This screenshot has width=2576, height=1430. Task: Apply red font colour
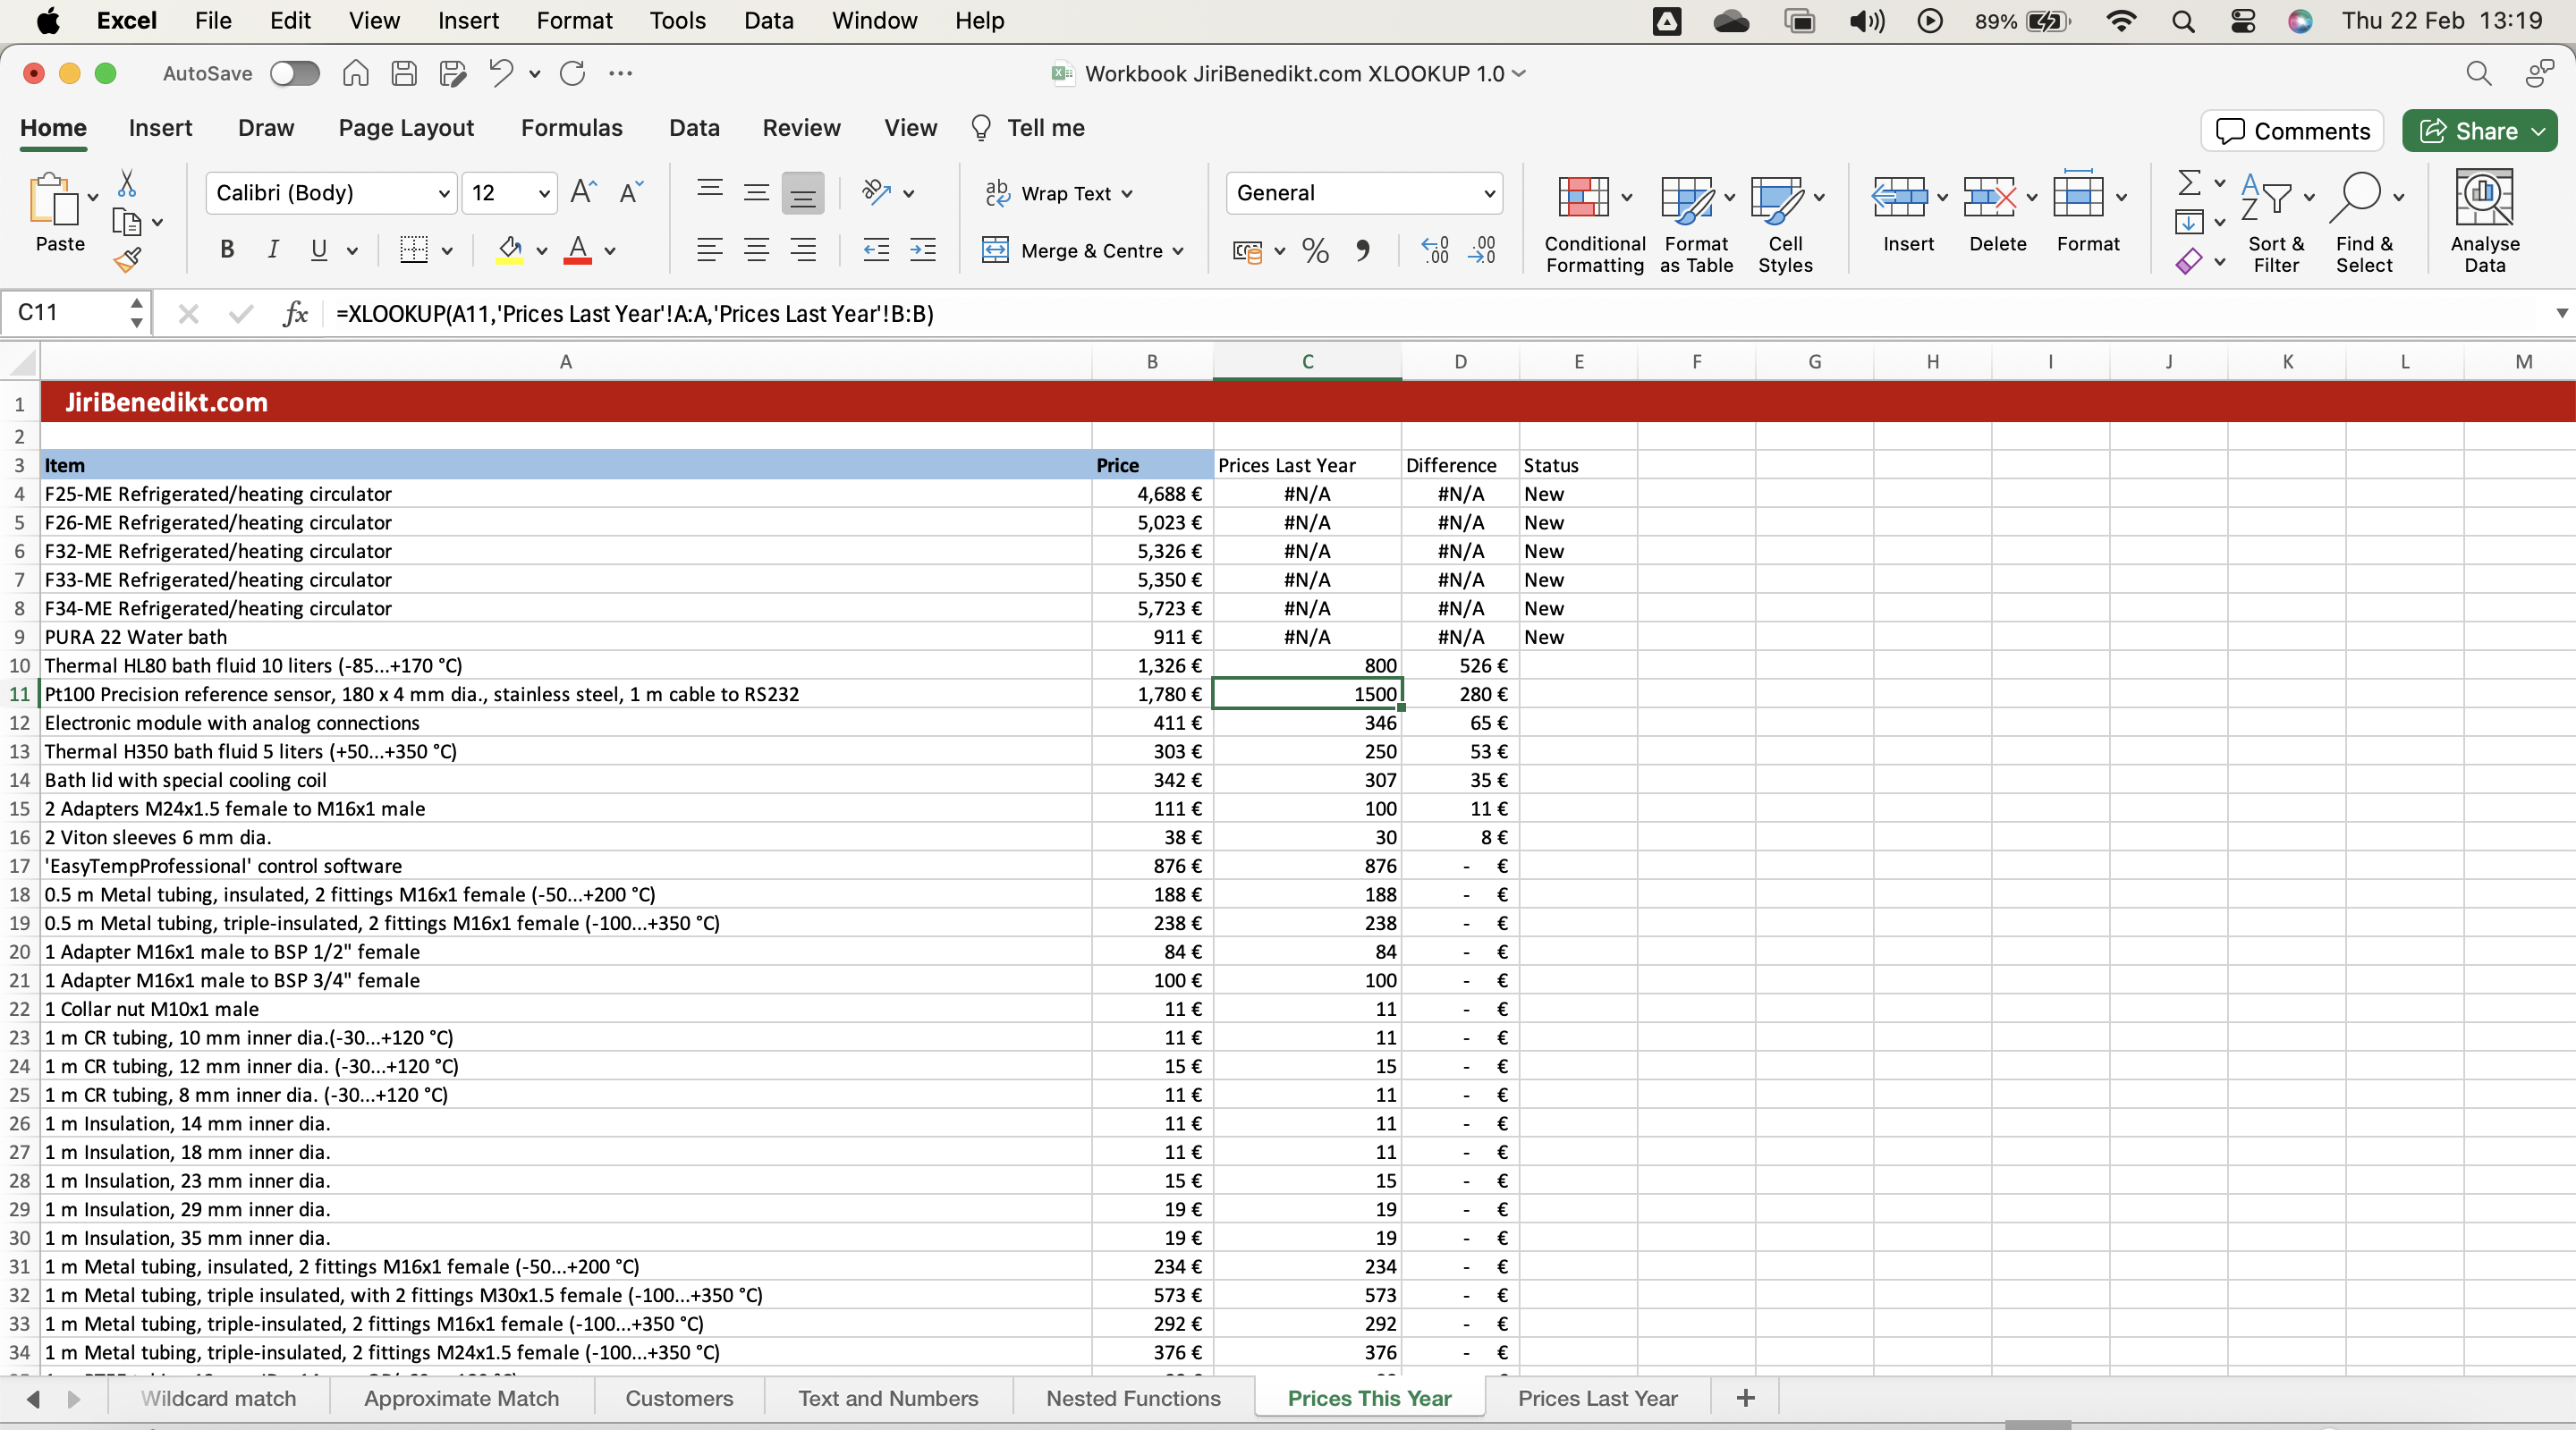pyautogui.click(x=577, y=250)
